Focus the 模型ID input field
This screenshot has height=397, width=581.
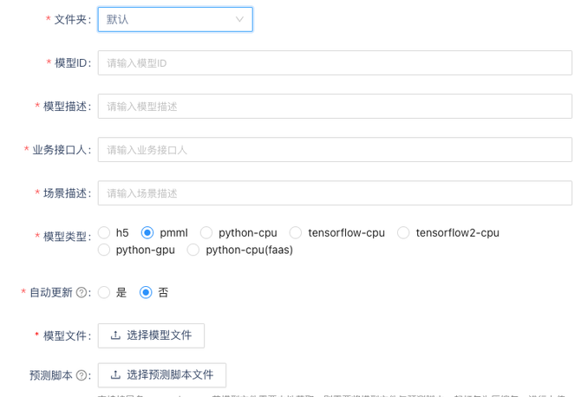(x=334, y=62)
